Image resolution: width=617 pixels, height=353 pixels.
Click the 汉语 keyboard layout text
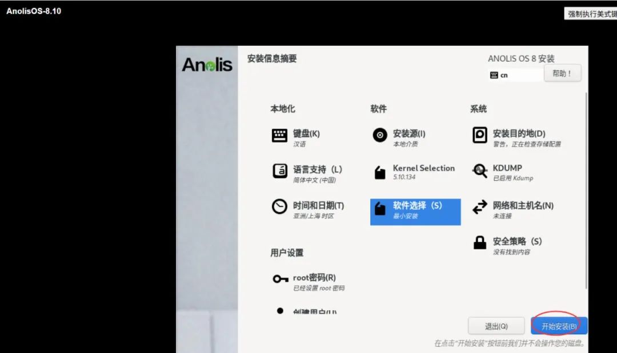(x=299, y=144)
